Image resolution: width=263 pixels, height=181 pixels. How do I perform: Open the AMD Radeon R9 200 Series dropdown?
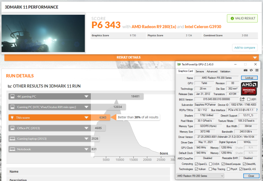tap(200, 176)
